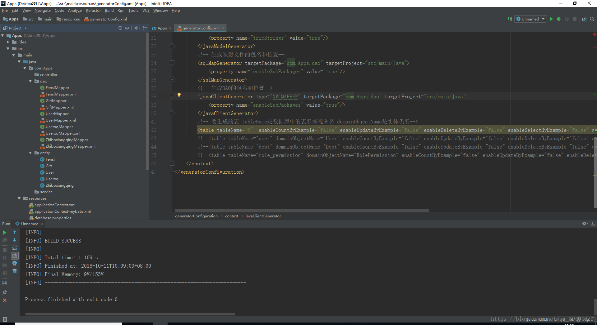Collapse all in Project panel
Image resolution: width=597 pixels, height=325 pixels.
(x=127, y=28)
